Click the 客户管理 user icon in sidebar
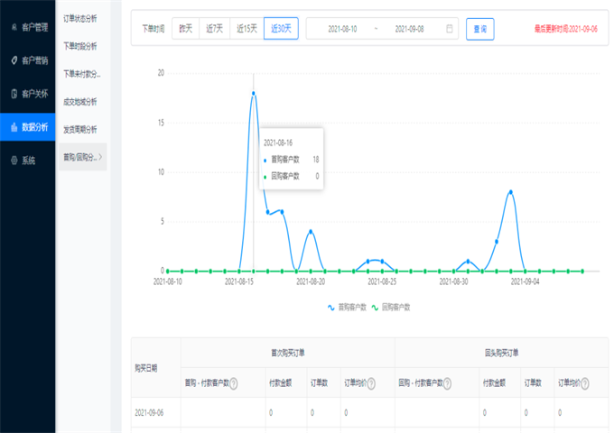The width and height of the screenshot is (614, 433). click(x=14, y=27)
